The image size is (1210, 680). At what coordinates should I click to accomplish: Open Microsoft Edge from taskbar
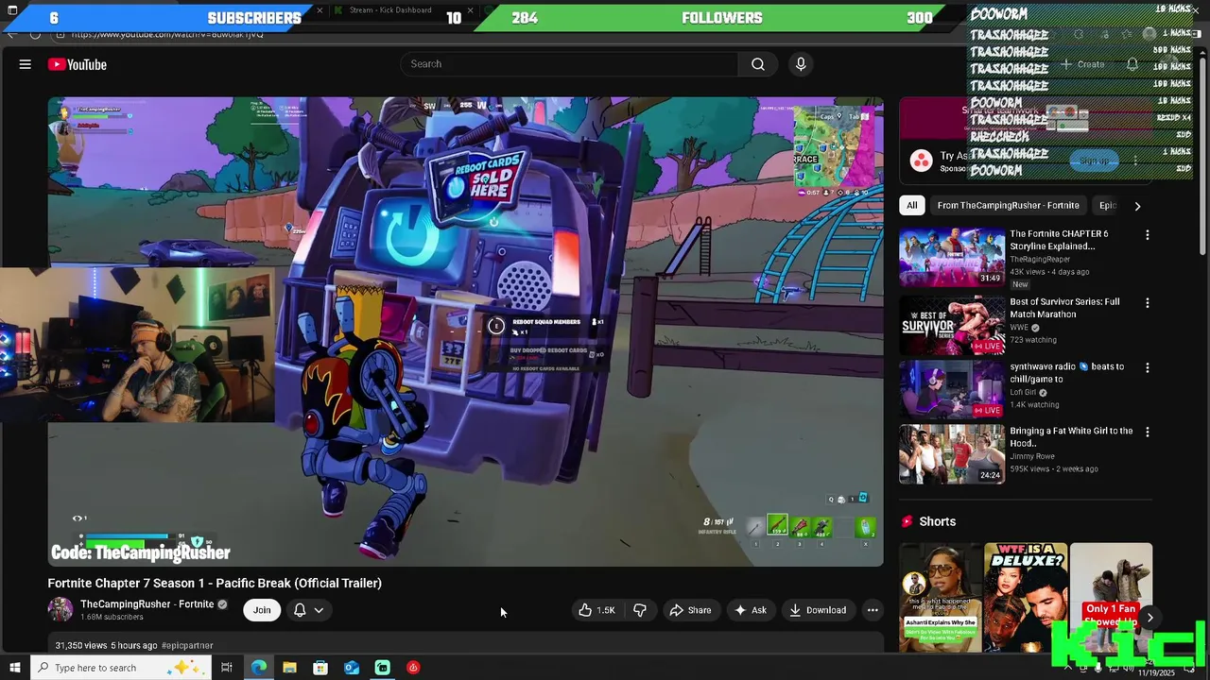[x=259, y=668]
